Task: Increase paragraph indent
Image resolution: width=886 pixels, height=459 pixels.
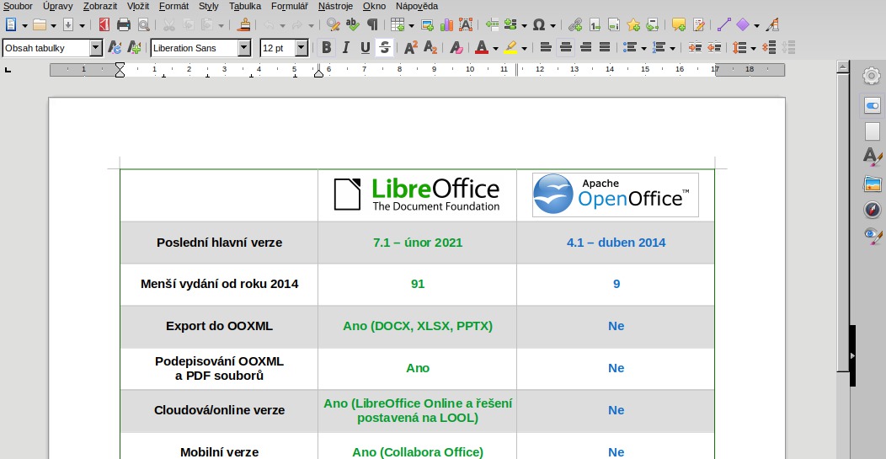Action: pyautogui.click(x=695, y=48)
